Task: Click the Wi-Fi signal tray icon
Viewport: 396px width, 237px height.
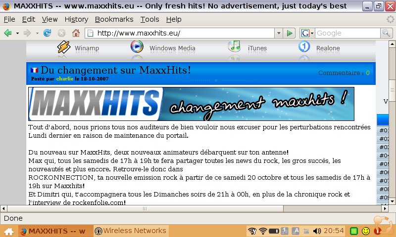Action: (x=263, y=231)
